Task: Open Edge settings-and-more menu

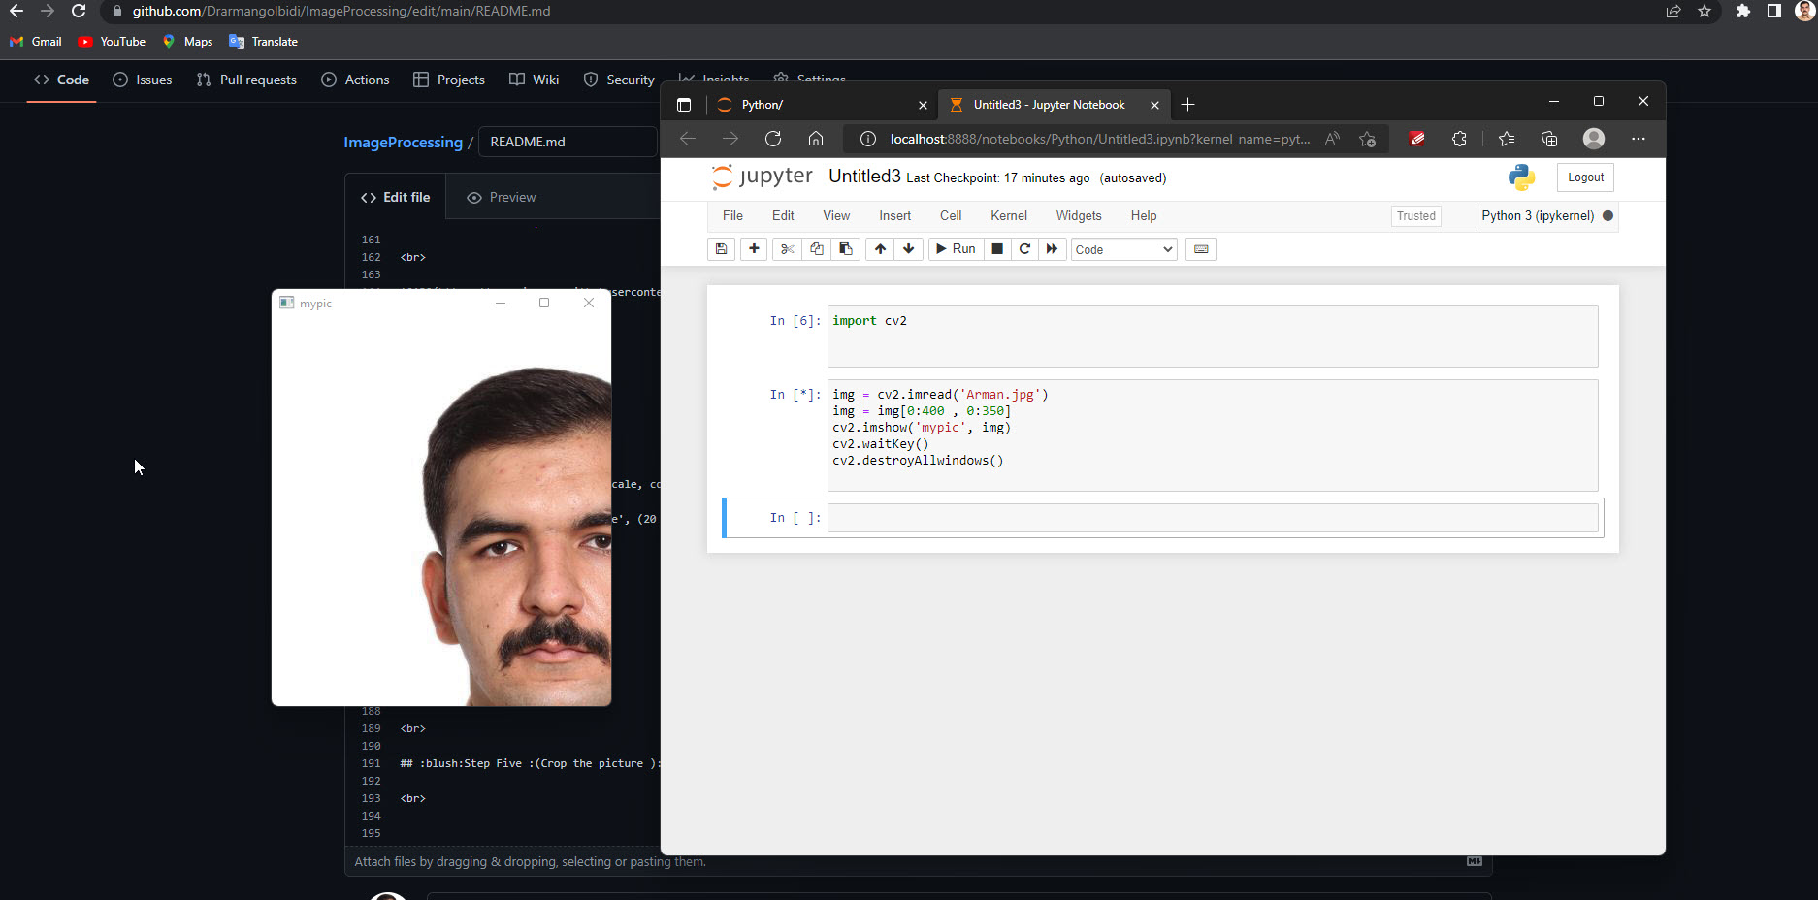Action: (1639, 139)
